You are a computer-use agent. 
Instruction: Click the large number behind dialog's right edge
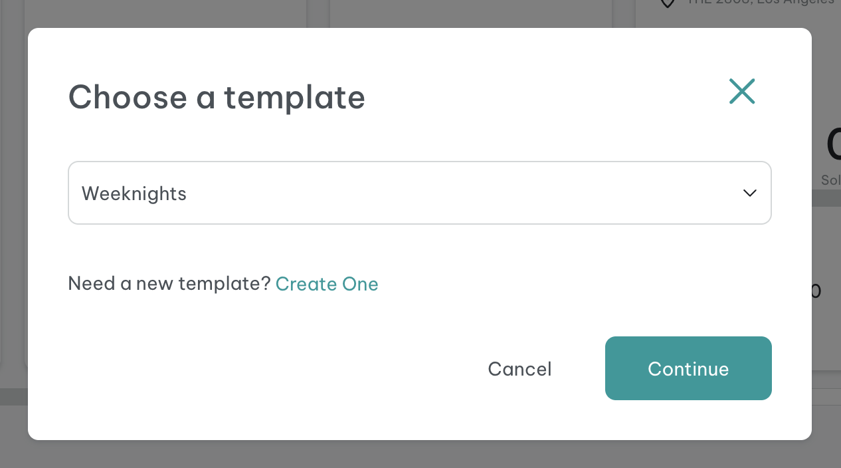point(833,144)
